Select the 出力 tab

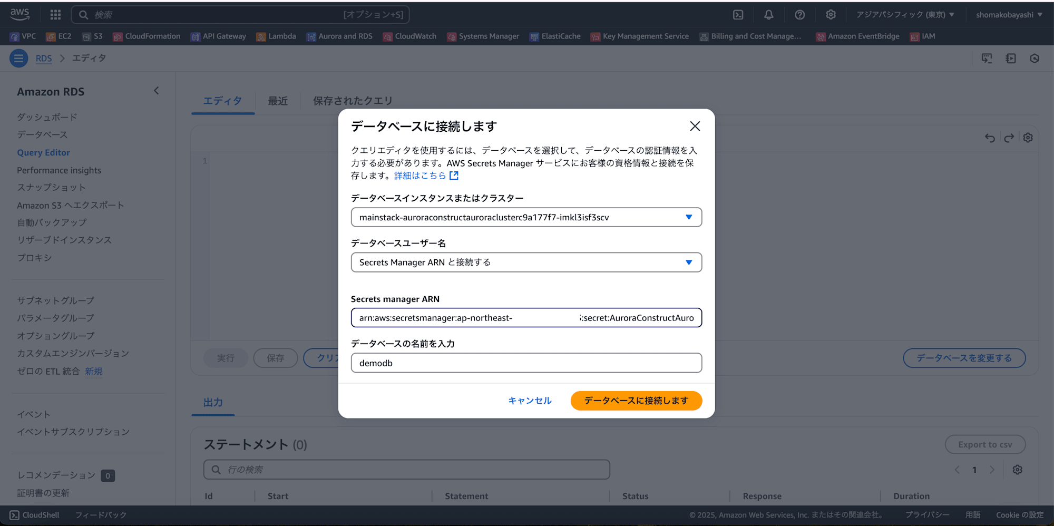tap(213, 403)
